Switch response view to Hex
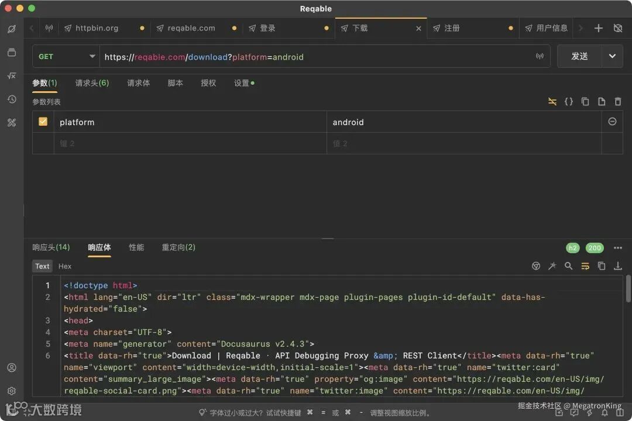 [65, 266]
